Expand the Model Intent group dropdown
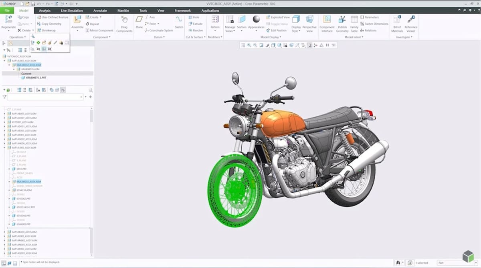 [354, 37]
